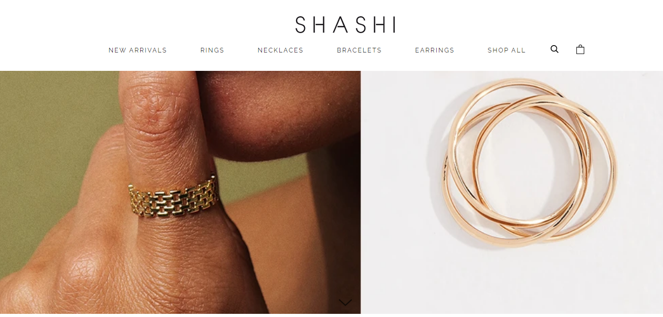The image size is (663, 317).
Task: Open the BRACELETS category
Action: click(359, 50)
